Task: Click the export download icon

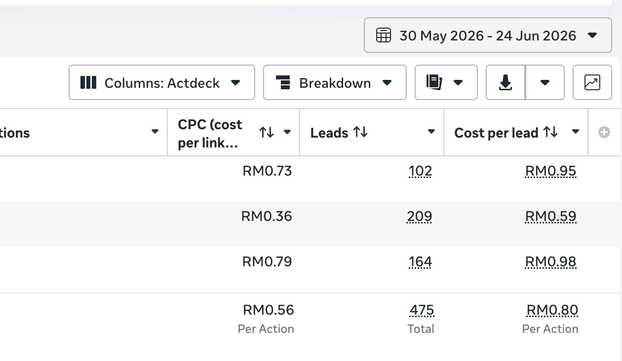Action: click(505, 82)
